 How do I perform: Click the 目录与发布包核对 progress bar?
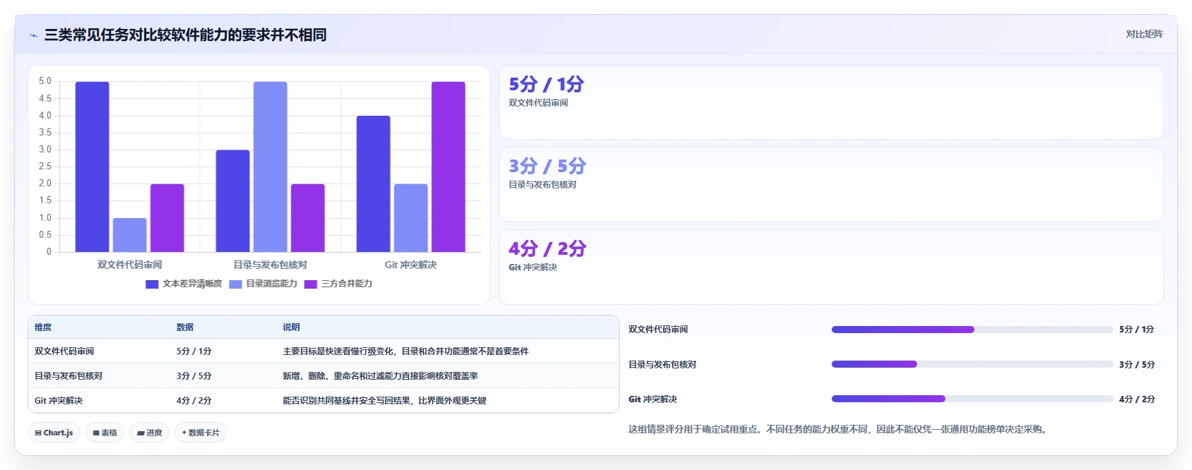(x=972, y=364)
